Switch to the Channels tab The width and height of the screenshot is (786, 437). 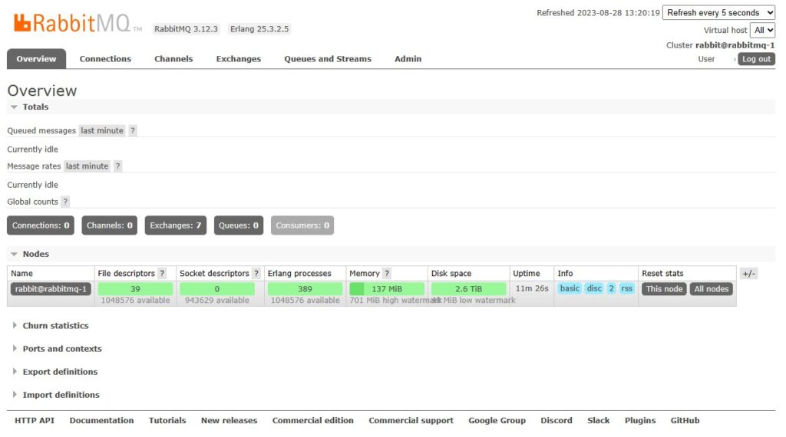click(x=173, y=59)
